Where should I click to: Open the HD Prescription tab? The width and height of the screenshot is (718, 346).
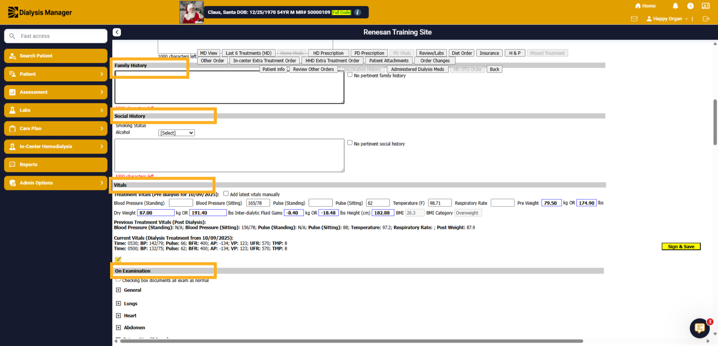[328, 53]
